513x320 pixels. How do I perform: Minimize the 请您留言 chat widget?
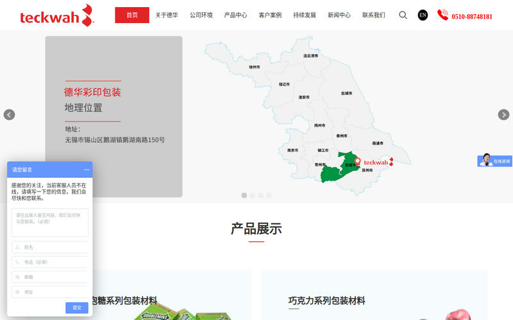(x=87, y=170)
